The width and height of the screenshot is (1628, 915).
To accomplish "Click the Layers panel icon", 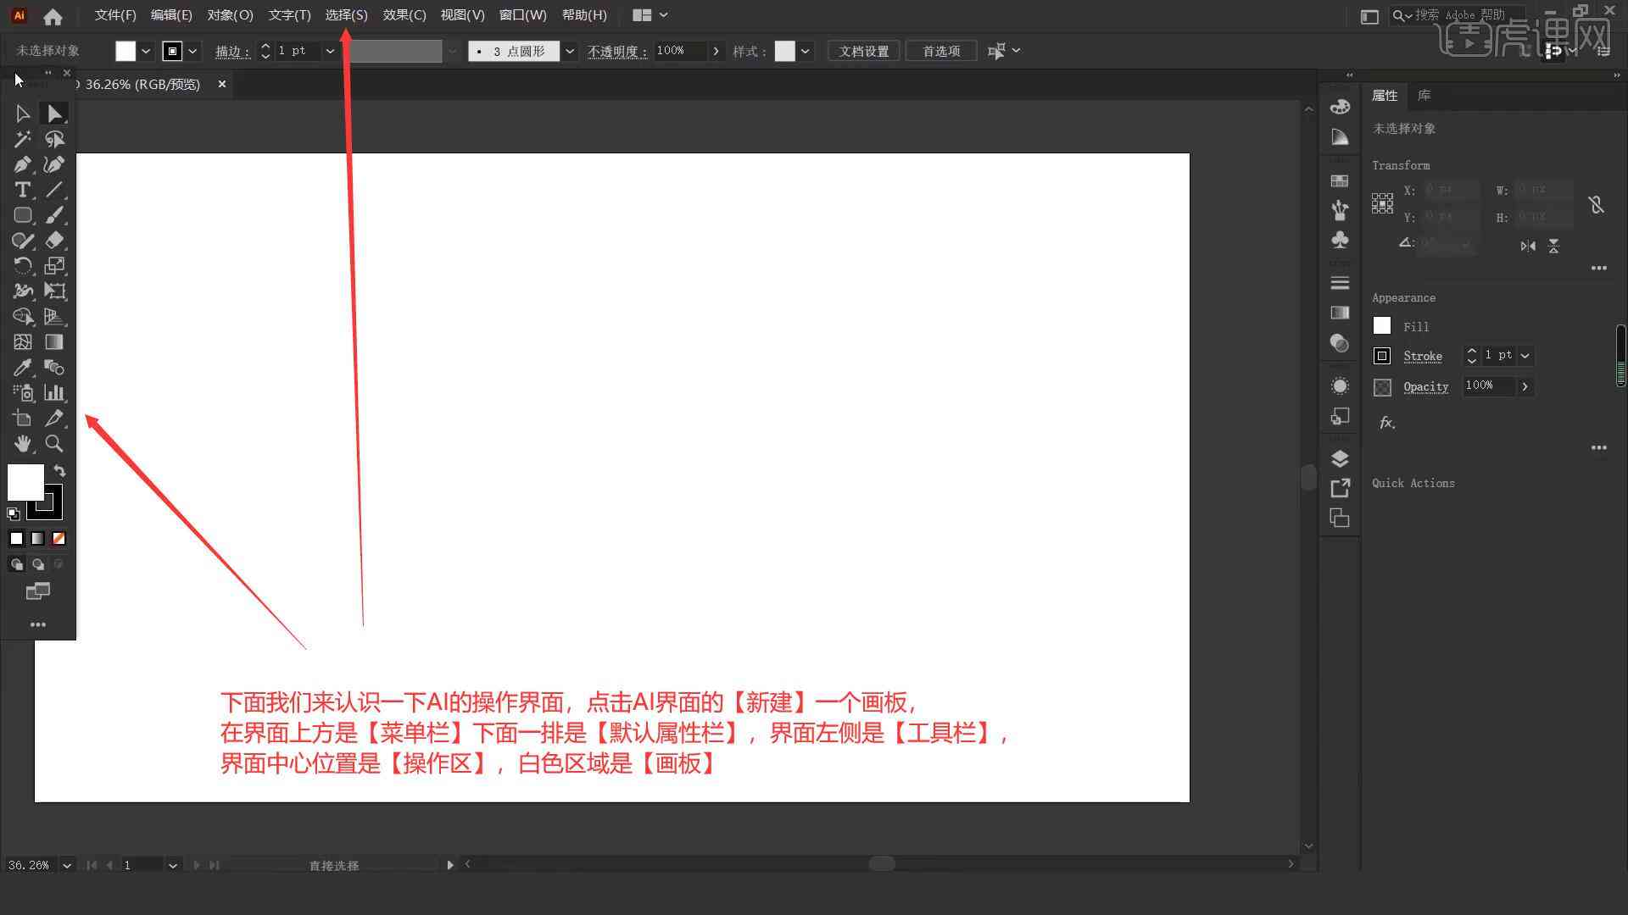I will coord(1340,458).
